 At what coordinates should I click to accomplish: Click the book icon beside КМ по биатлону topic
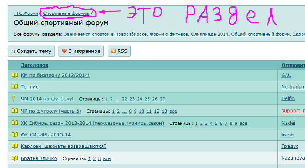(x=14, y=75)
